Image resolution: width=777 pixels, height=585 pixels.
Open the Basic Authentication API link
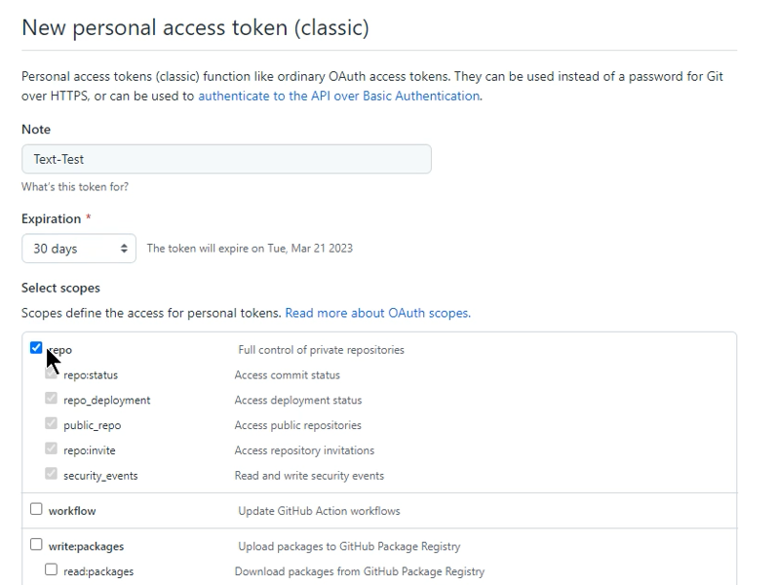pyautogui.click(x=338, y=97)
